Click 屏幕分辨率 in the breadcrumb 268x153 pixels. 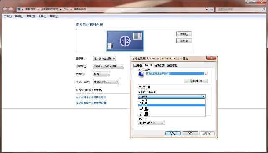80,9
